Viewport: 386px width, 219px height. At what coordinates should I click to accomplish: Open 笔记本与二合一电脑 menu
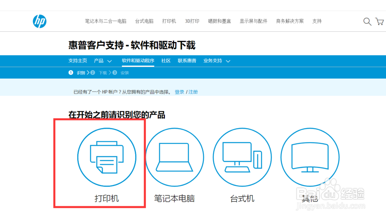click(x=106, y=21)
